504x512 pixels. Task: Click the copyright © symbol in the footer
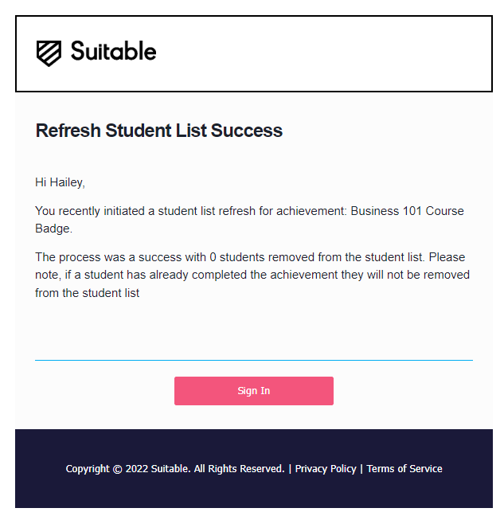117,469
